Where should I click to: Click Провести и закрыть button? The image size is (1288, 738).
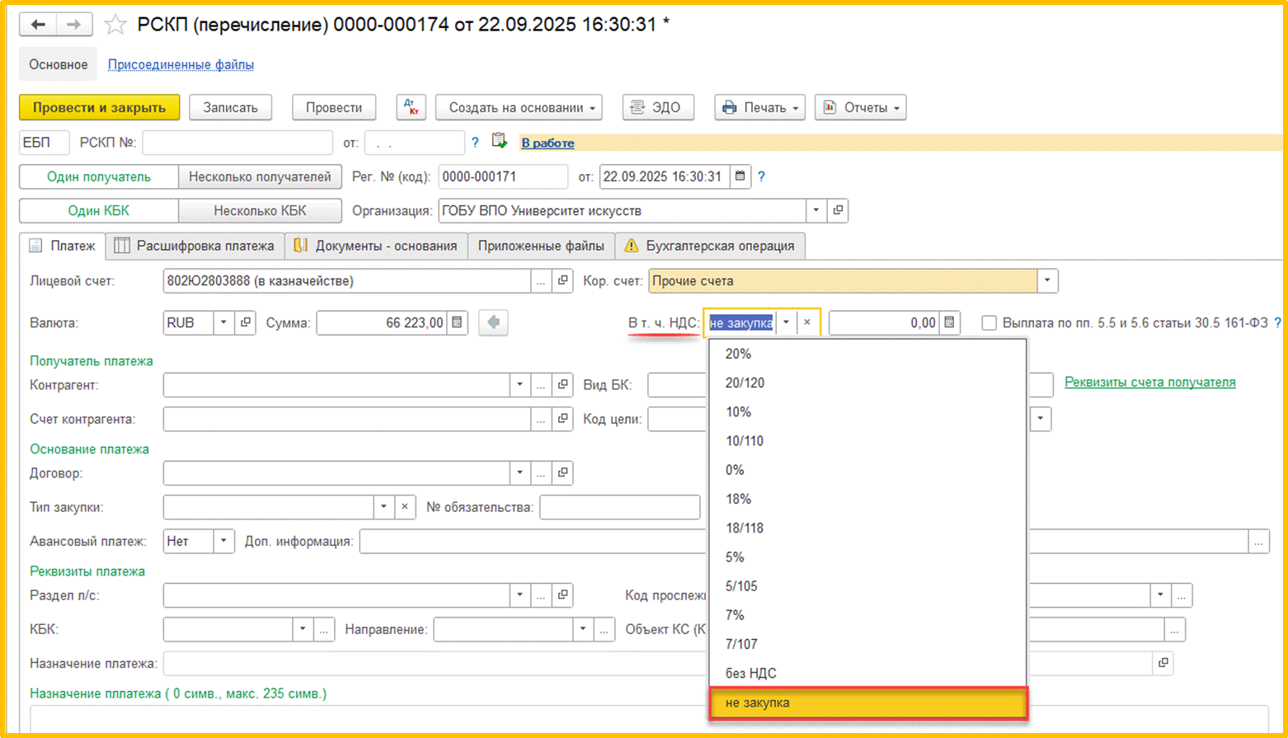99,107
